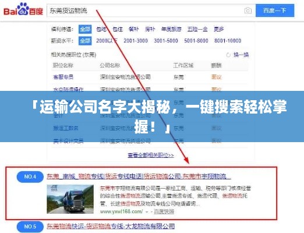304x233 pixels.
Task: Click the 东莞市宇翔物流有限公司 description text
Action: [175, 196]
